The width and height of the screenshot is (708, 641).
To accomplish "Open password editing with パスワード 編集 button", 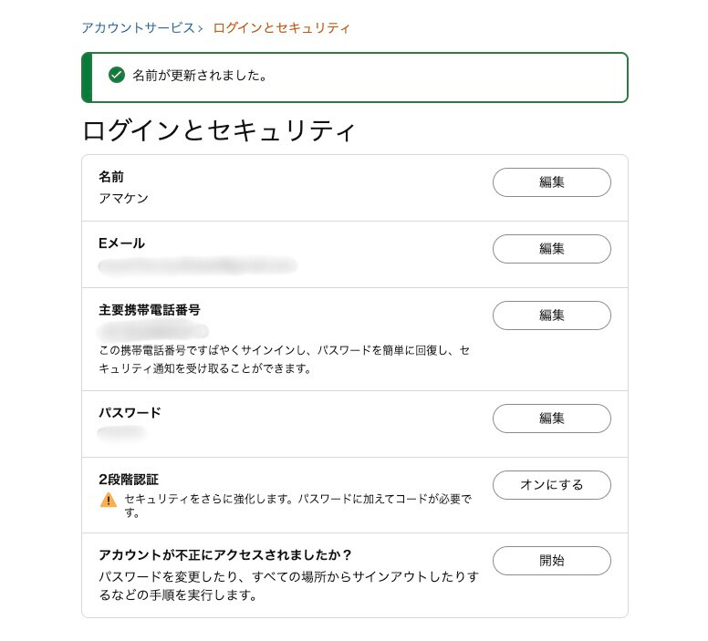I will coord(551,419).
